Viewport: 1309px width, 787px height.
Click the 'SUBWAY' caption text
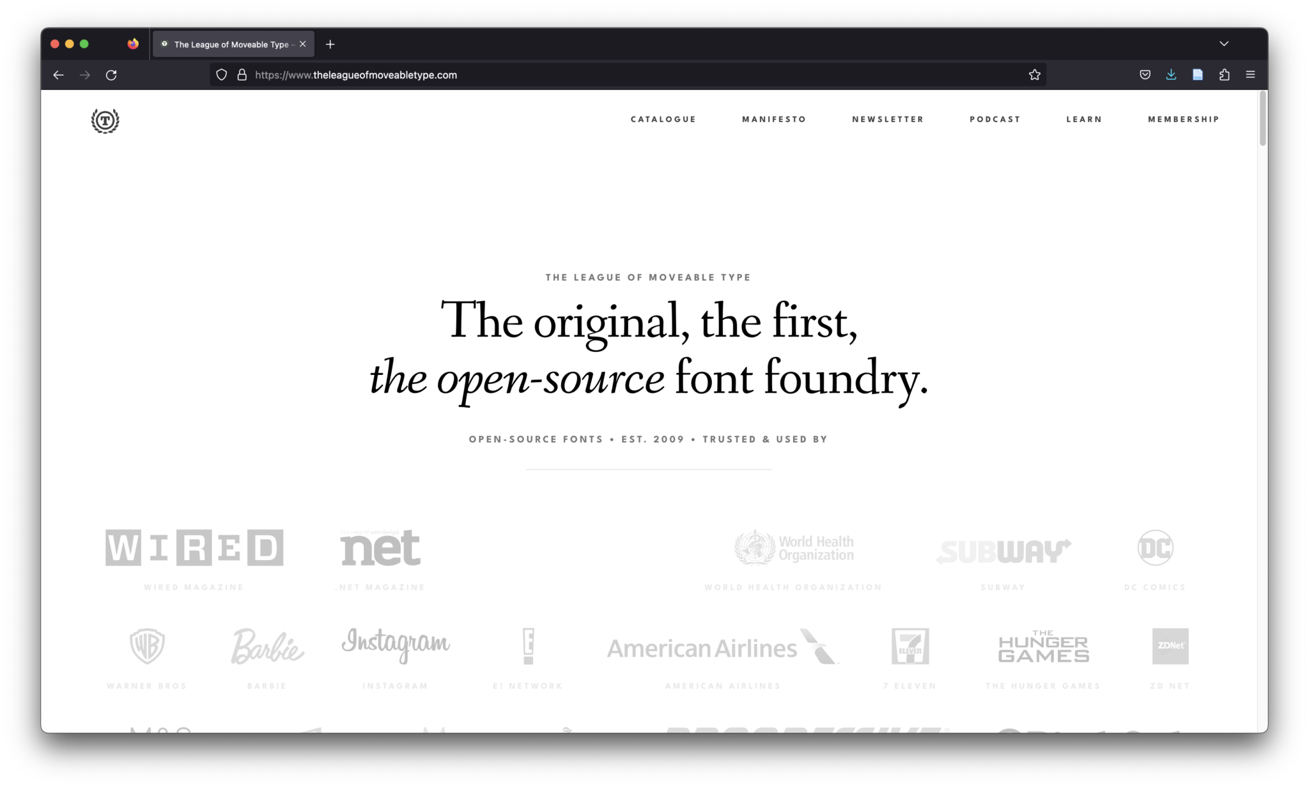click(1003, 587)
